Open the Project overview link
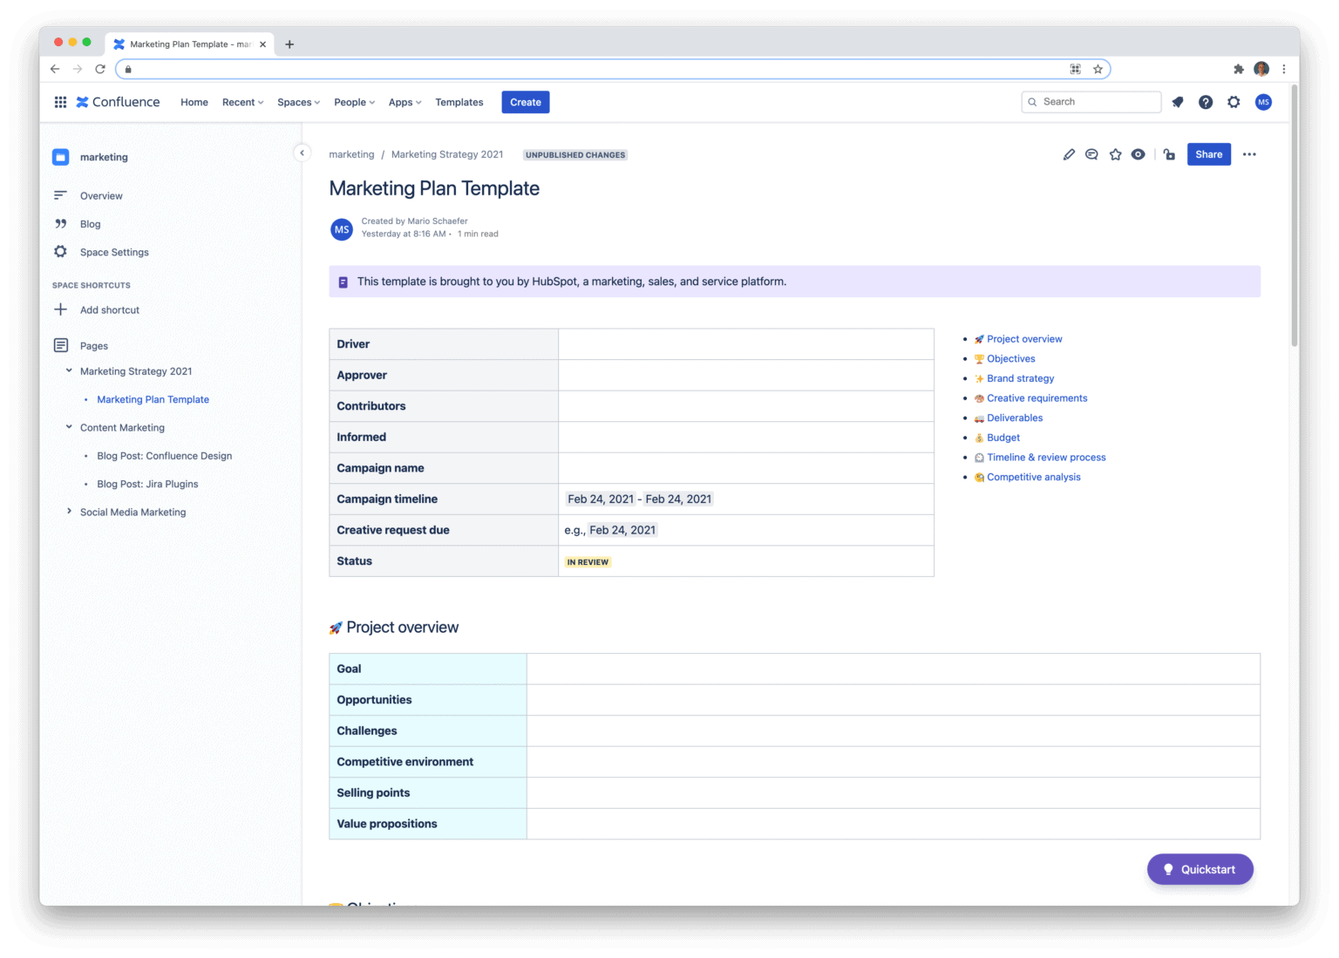The image size is (1339, 958). tap(1023, 339)
